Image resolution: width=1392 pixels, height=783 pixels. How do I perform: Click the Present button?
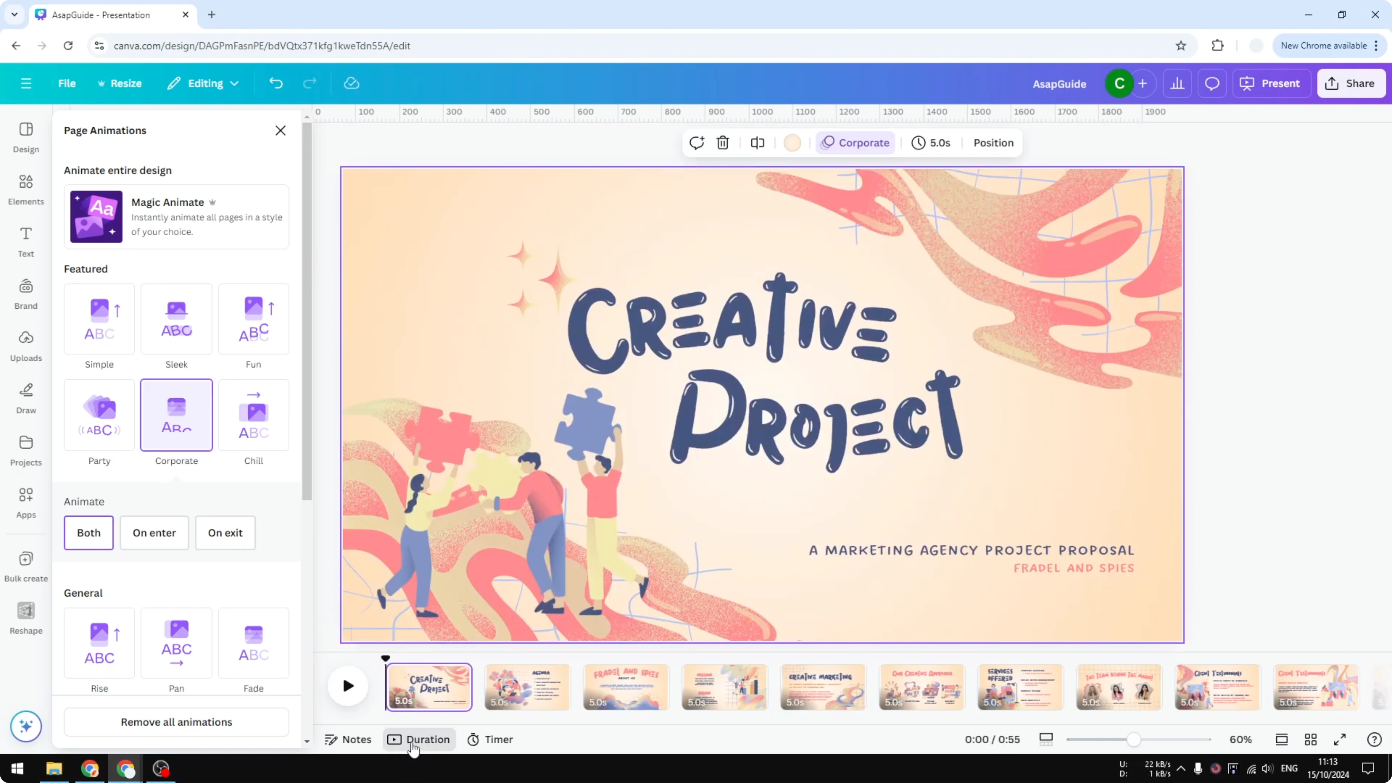(x=1271, y=83)
